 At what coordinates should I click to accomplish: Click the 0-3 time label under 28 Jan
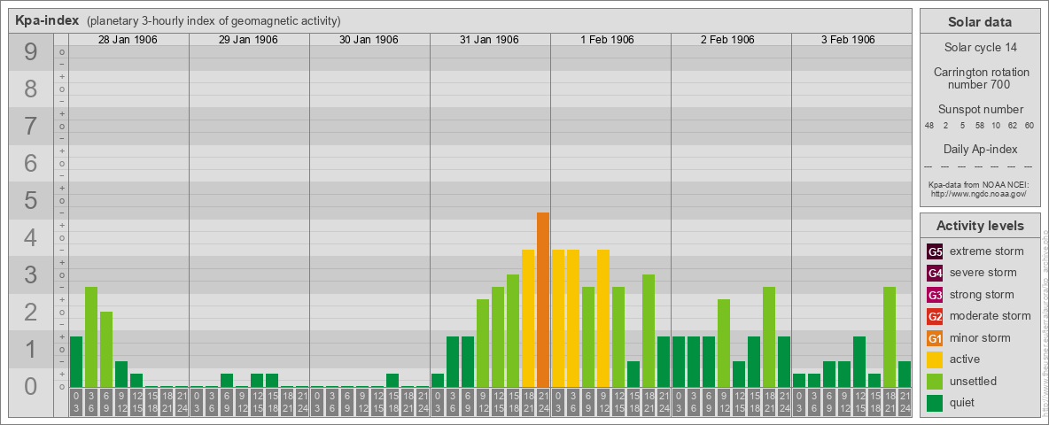click(76, 402)
